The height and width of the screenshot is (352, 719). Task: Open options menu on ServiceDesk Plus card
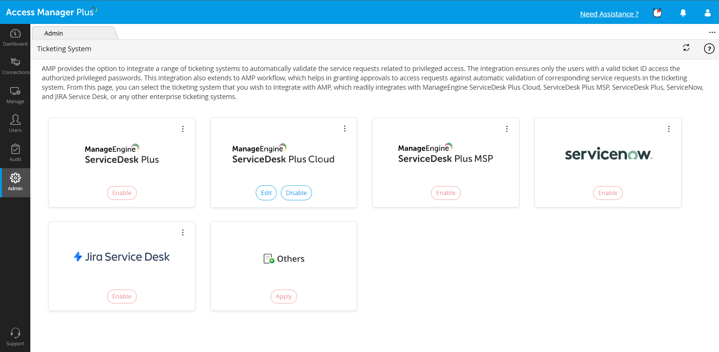point(183,129)
